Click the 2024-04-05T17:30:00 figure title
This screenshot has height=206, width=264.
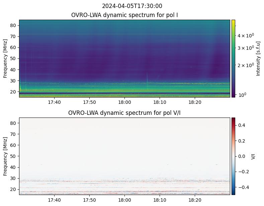pyautogui.click(x=132, y=6)
